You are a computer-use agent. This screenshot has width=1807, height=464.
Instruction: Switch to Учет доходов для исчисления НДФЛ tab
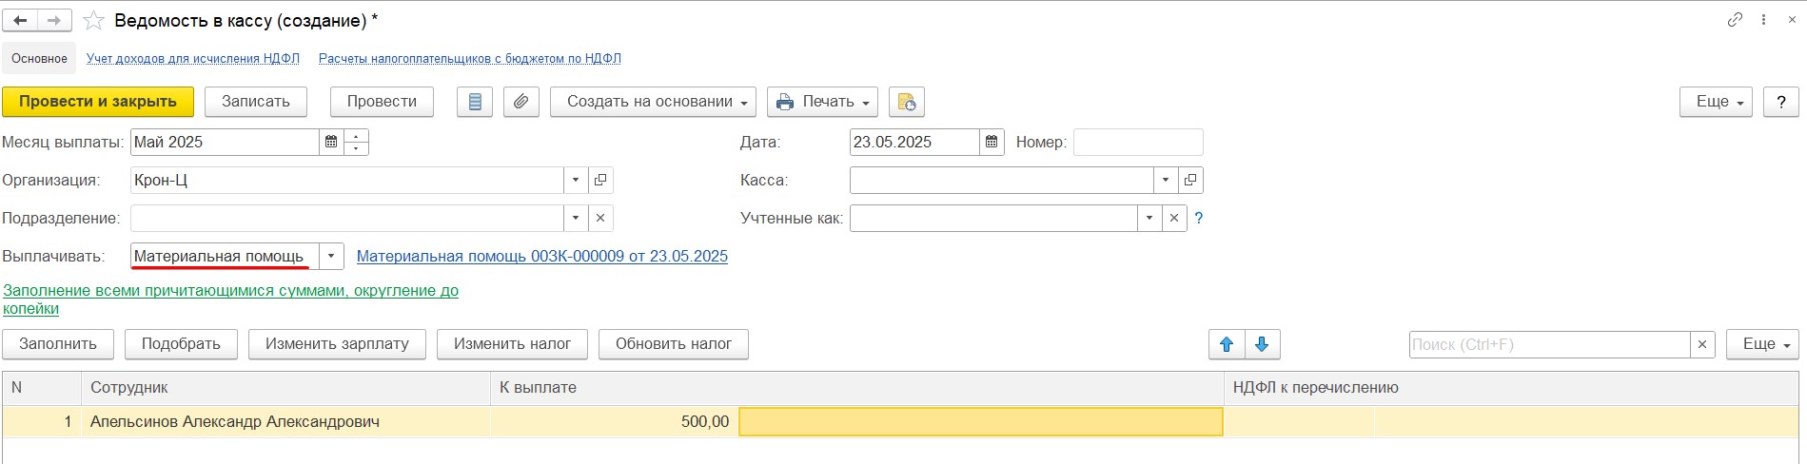point(193,59)
